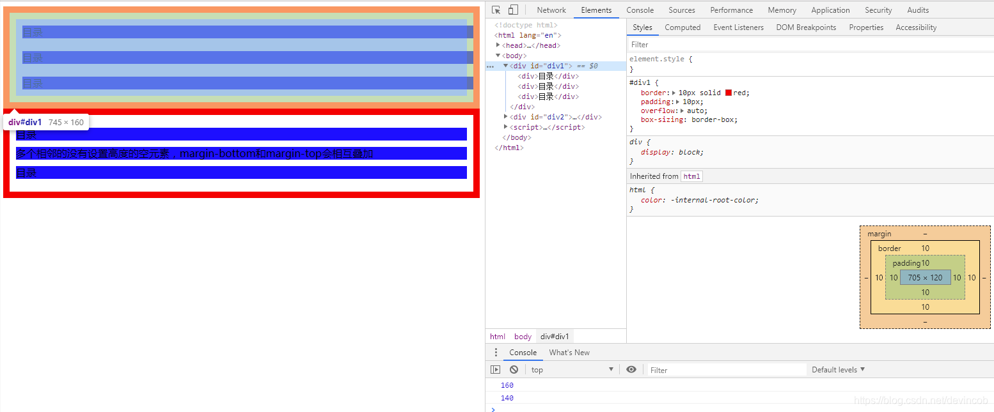Click the element.style rule block
994x412 pixels.
(x=810, y=64)
